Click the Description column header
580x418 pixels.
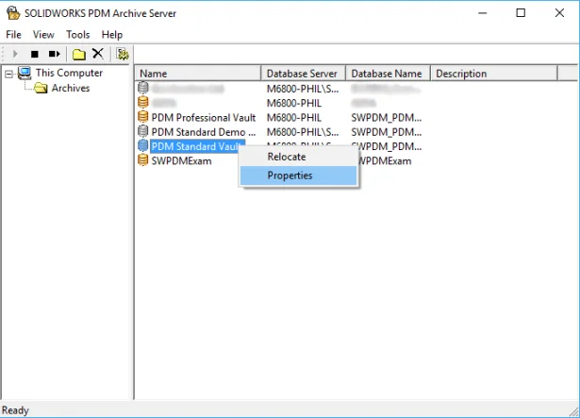461,74
